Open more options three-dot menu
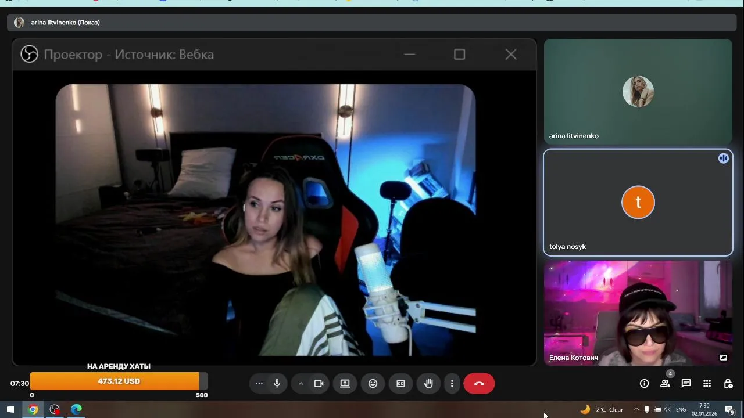Screen dimensions: 744x418 [452, 384]
